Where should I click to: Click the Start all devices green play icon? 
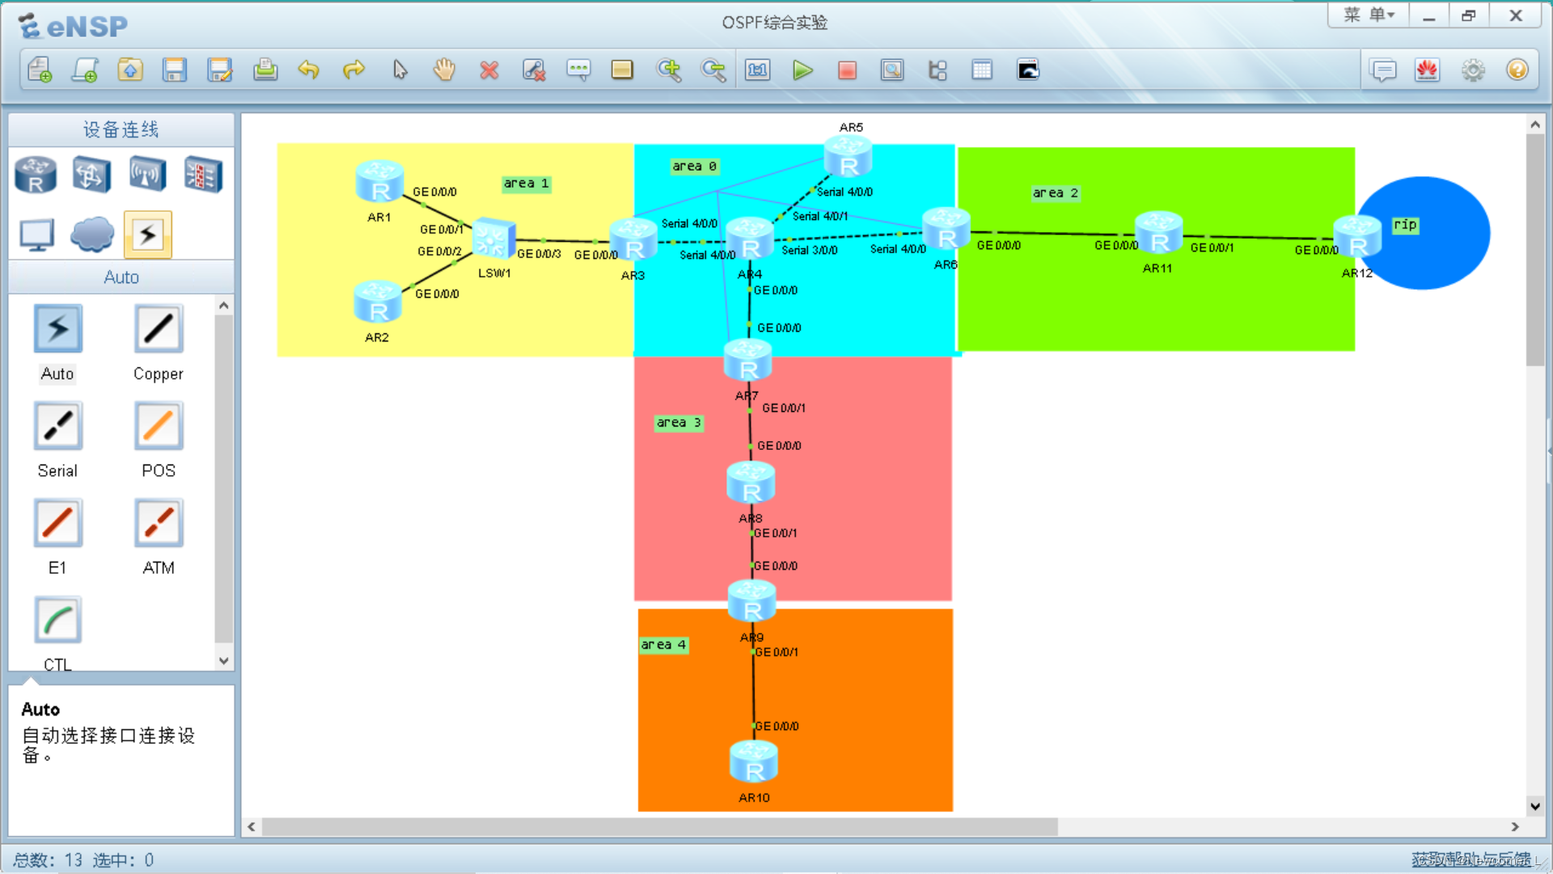click(x=802, y=70)
